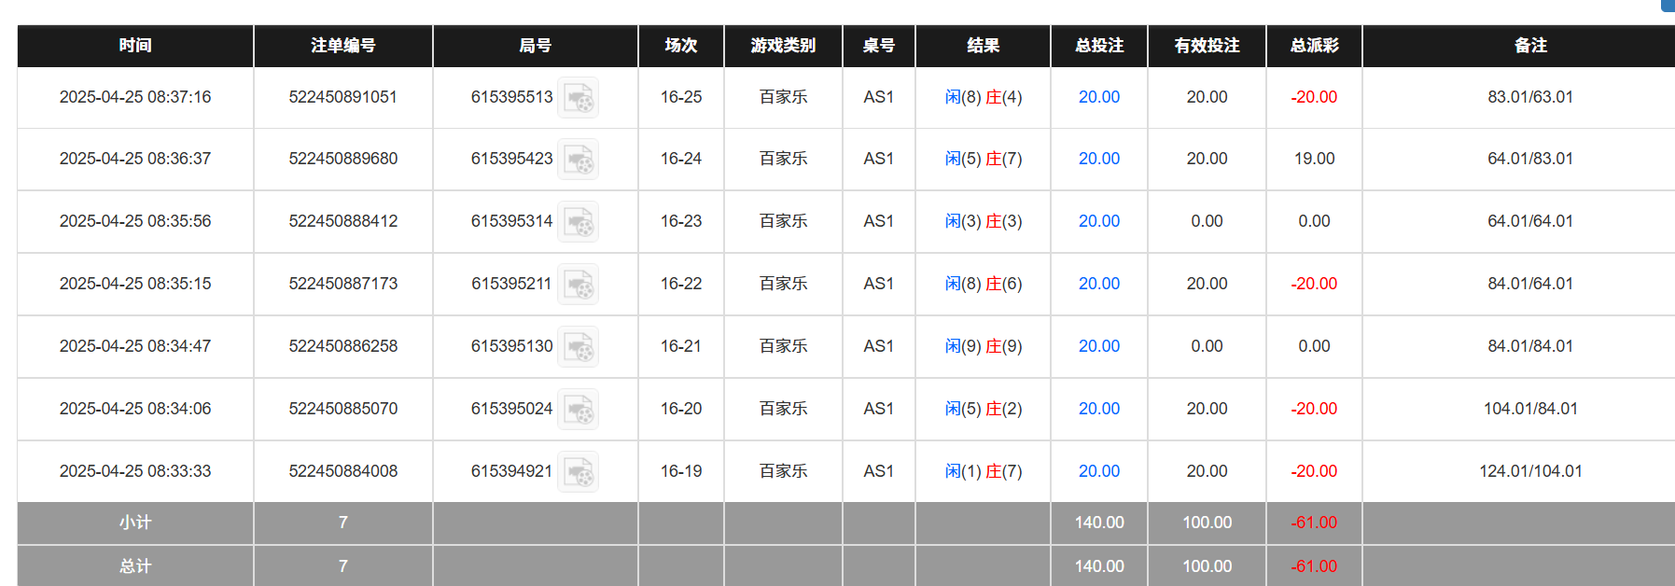Open the video replay for game 615395513
The width and height of the screenshot is (1675, 586).
(x=579, y=97)
